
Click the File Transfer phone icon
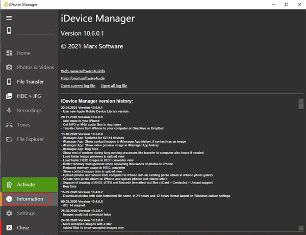(x=9, y=82)
